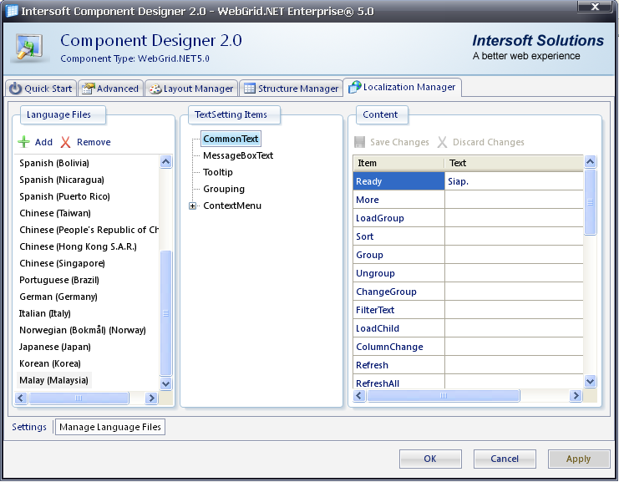
Task: Select the Tooltip tree item
Action: 218,173
